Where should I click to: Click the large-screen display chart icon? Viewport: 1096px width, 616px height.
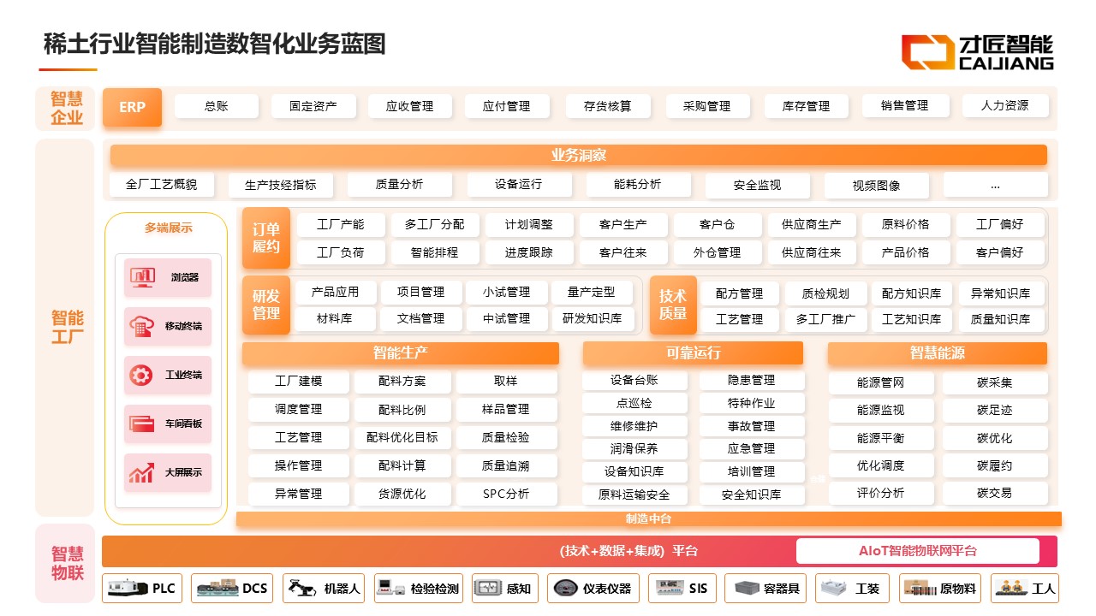(141, 472)
